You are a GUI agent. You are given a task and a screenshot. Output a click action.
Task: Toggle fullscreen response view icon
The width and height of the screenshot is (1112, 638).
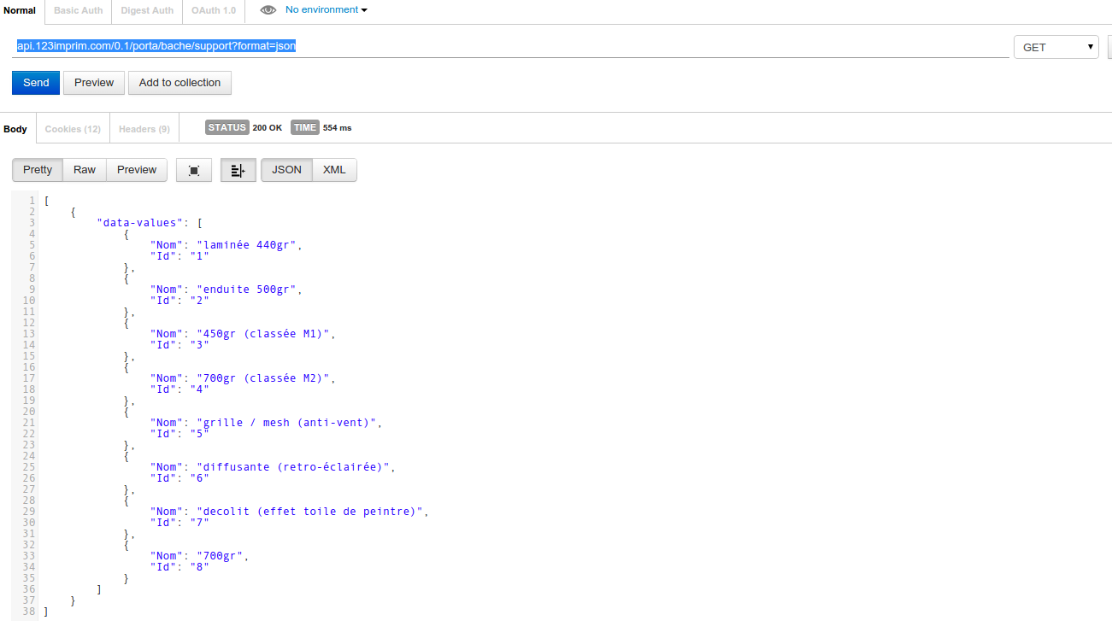tap(194, 170)
